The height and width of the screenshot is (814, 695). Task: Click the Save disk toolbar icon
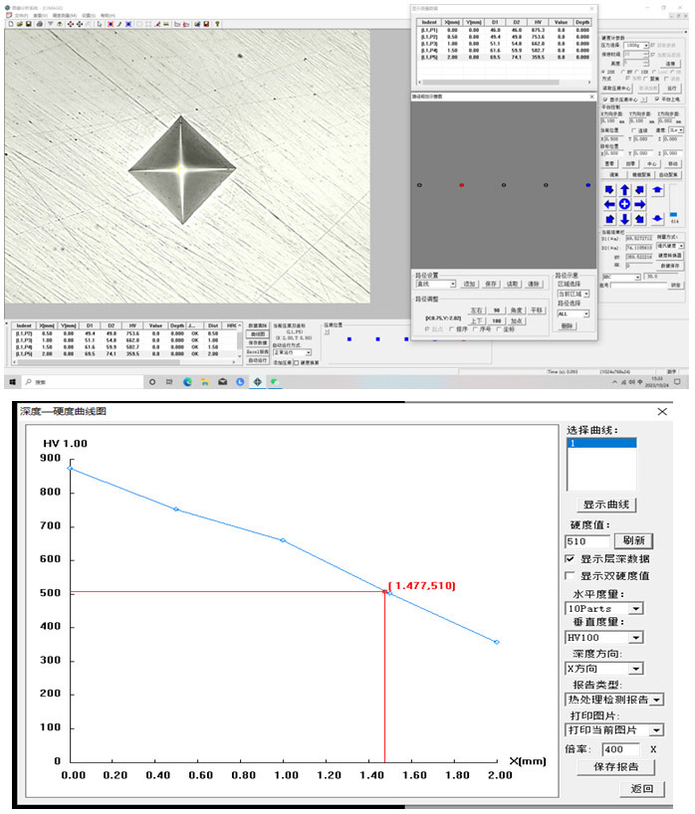tap(28, 24)
